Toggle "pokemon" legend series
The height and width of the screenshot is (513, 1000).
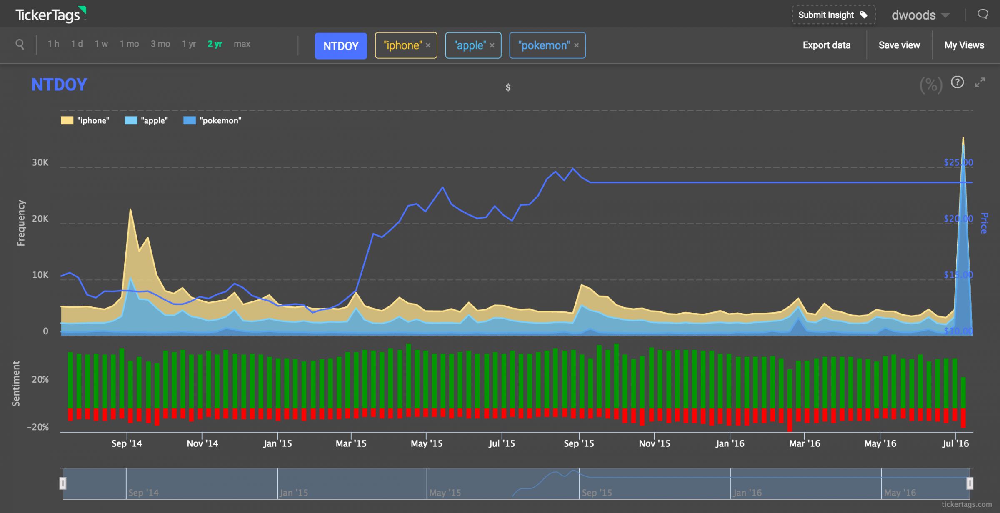point(212,121)
